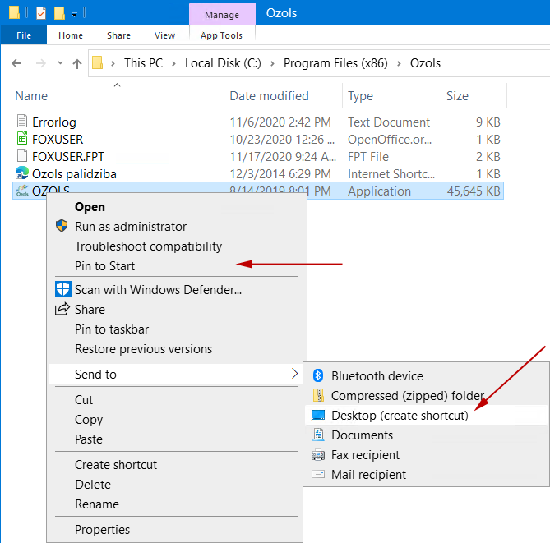Screen dimensions: 550x543
Task: Click This PC in the breadcrumb
Action: [143, 63]
